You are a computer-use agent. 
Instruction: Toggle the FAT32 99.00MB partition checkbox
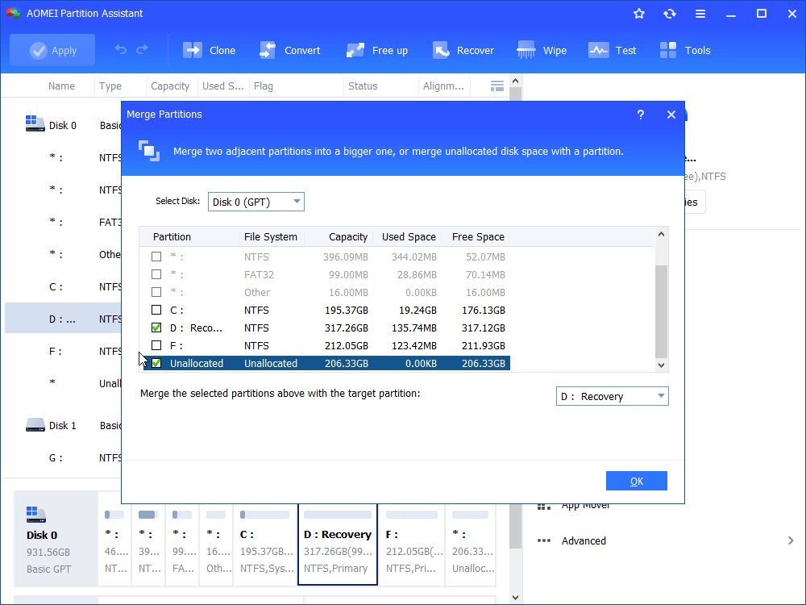(x=156, y=274)
